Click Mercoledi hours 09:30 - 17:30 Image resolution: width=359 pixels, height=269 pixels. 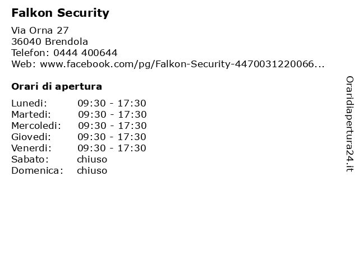112,126
